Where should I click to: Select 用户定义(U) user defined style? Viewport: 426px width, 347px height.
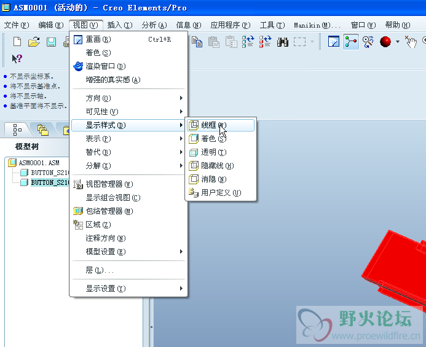[x=221, y=193]
